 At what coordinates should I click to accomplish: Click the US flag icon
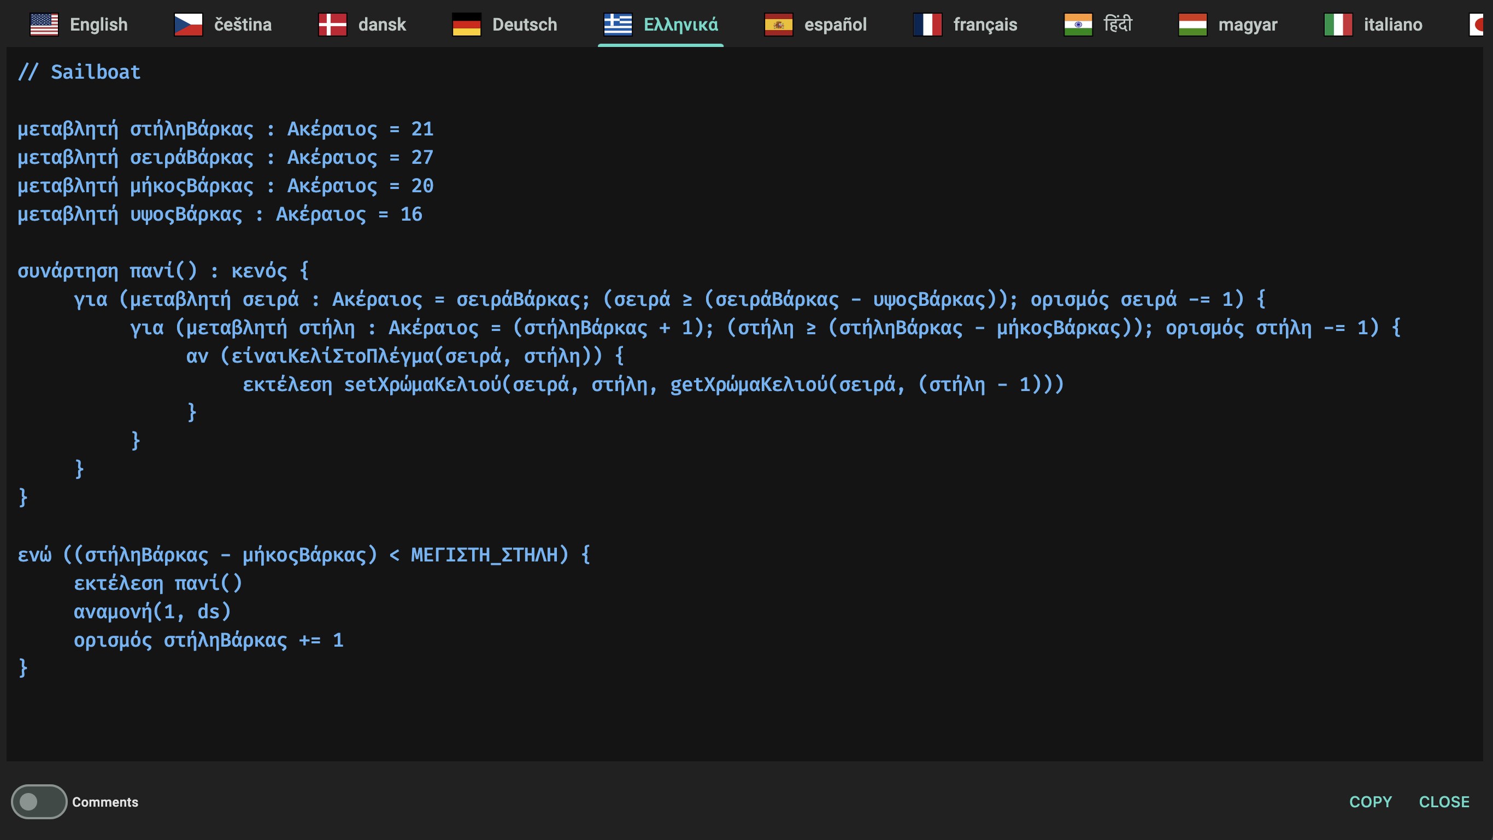44,25
